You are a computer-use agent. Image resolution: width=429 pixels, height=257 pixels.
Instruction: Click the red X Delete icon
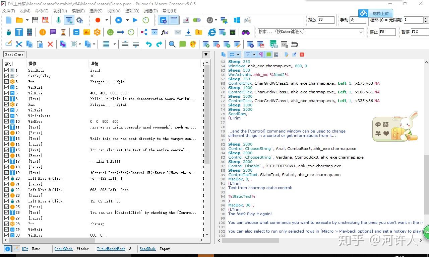pos(50,44)
